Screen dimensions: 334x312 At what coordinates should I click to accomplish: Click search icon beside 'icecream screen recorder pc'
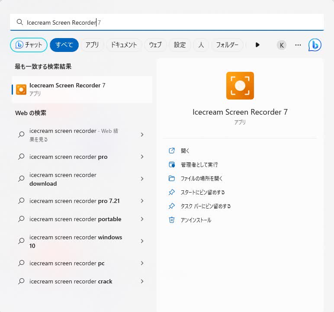(21, 263)
